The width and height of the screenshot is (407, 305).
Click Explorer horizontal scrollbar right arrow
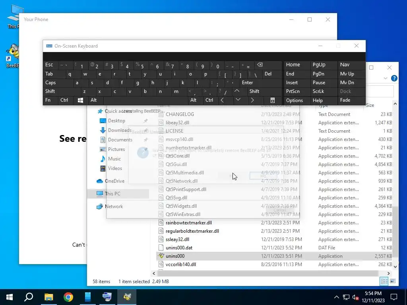(x=389, y=273)
